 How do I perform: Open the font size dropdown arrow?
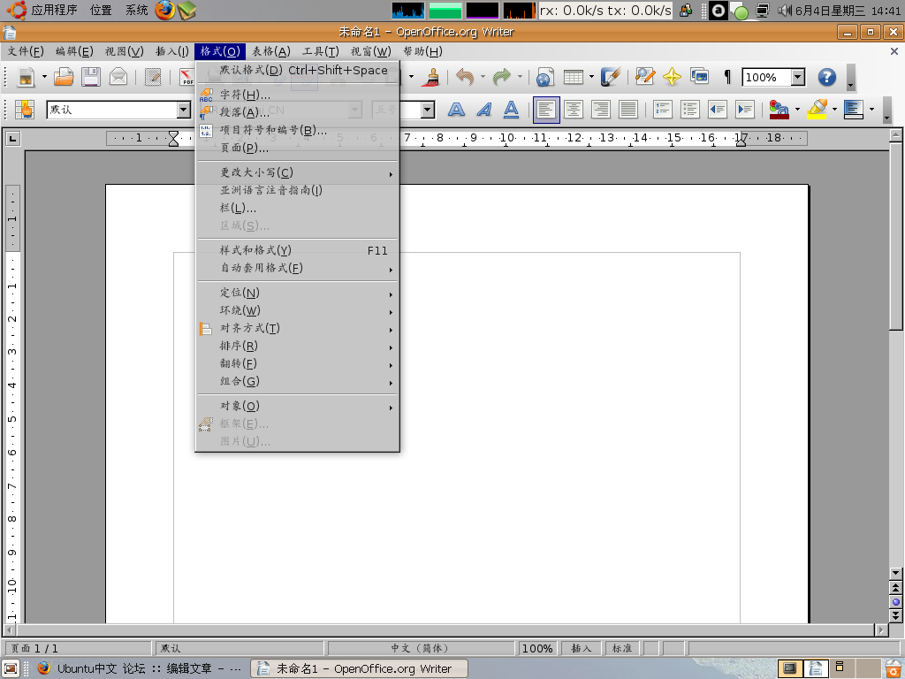427,110
